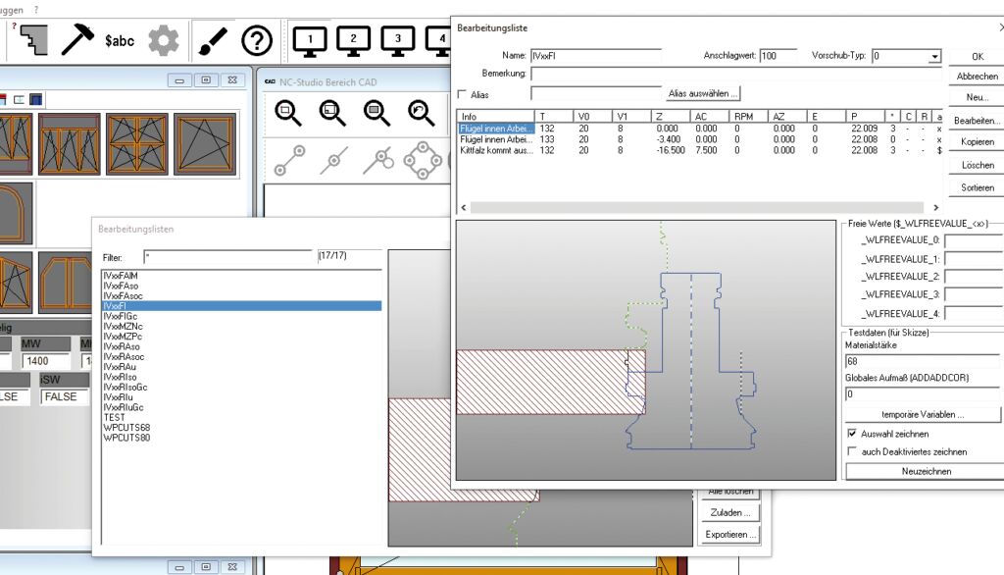The height and width of the screenshot is (575, 1004).
Task: Open the $abc variables tool
Action: (x=120, y=40)
